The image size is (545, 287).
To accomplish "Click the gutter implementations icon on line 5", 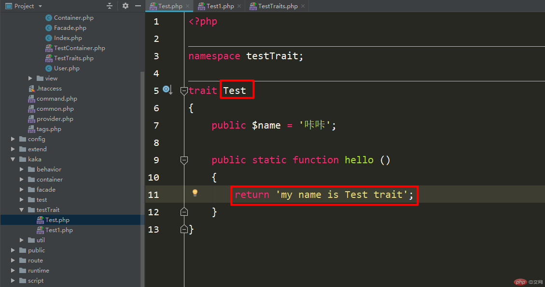I will pyautogui.click(x=168, y=90).
